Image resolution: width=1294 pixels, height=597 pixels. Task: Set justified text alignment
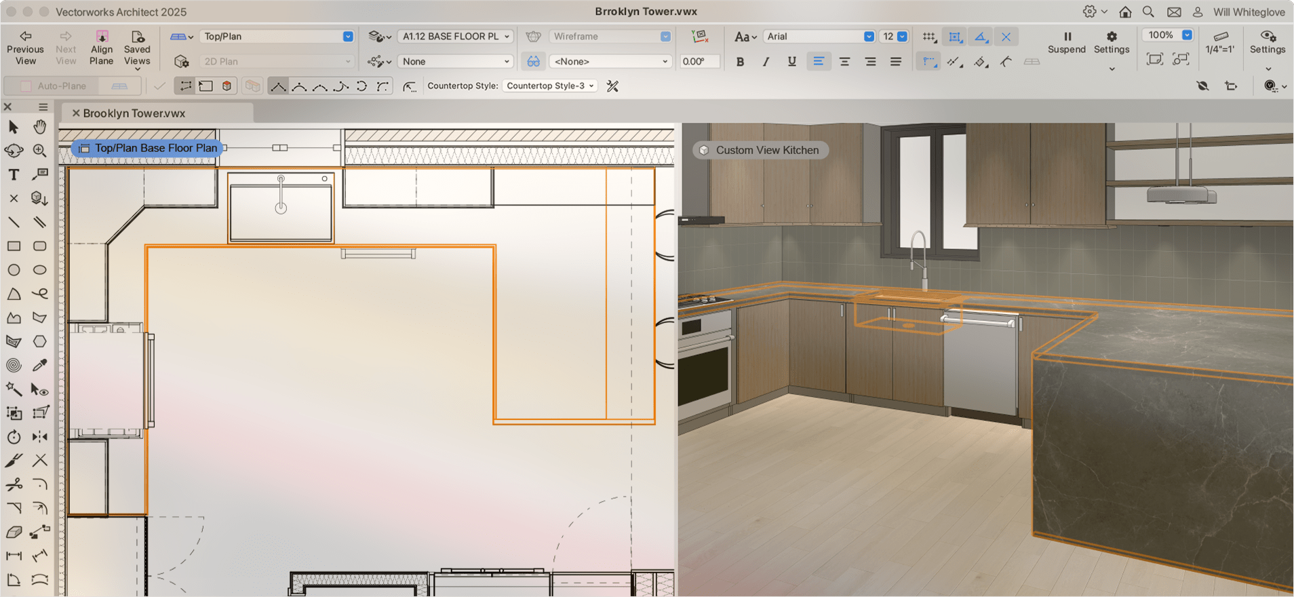coord(896,62)
